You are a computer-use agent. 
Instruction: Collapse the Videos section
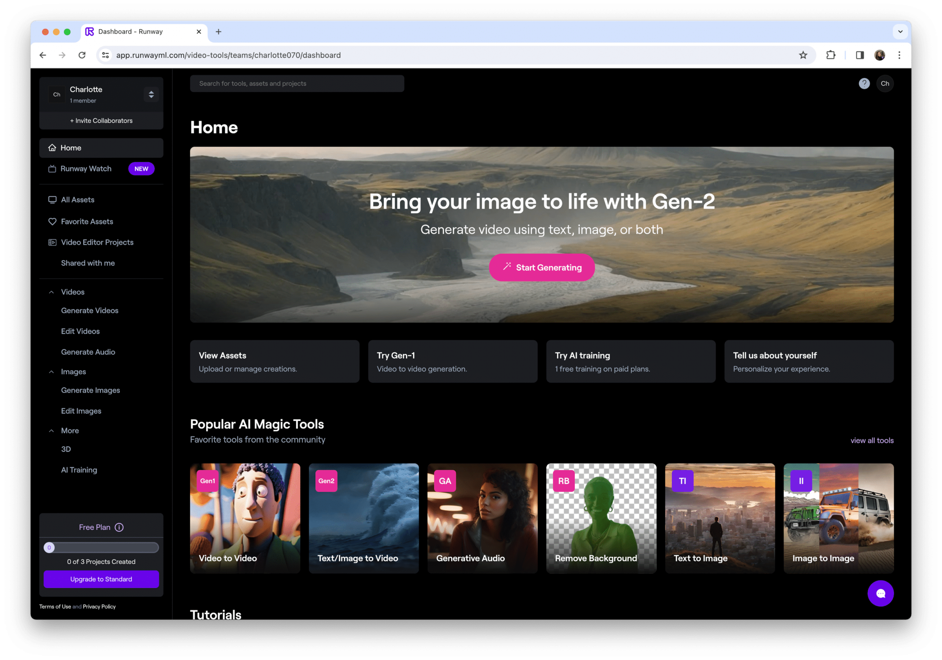point(51,292)
